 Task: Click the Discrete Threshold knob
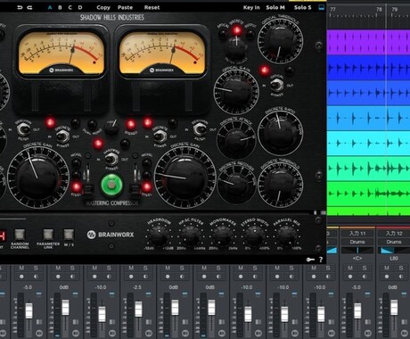coord(280,184)
